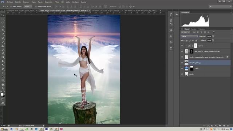
Task: Open the Character panel icon (A)
Action: 171,36
